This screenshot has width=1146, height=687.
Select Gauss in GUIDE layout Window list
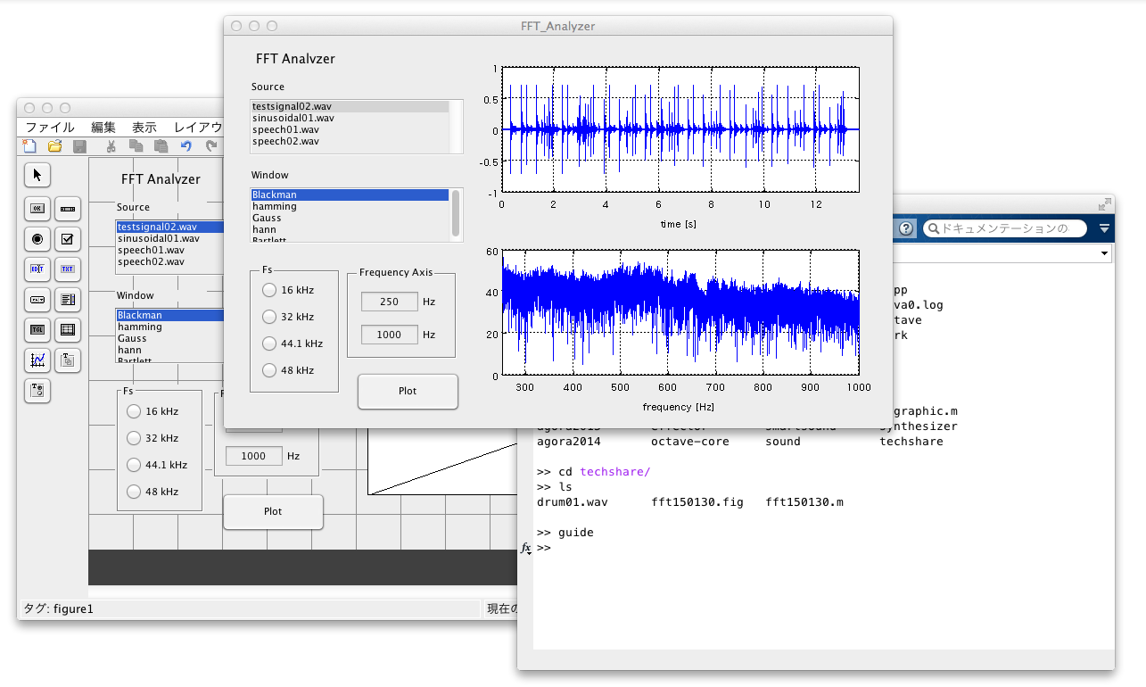(169, 338)
